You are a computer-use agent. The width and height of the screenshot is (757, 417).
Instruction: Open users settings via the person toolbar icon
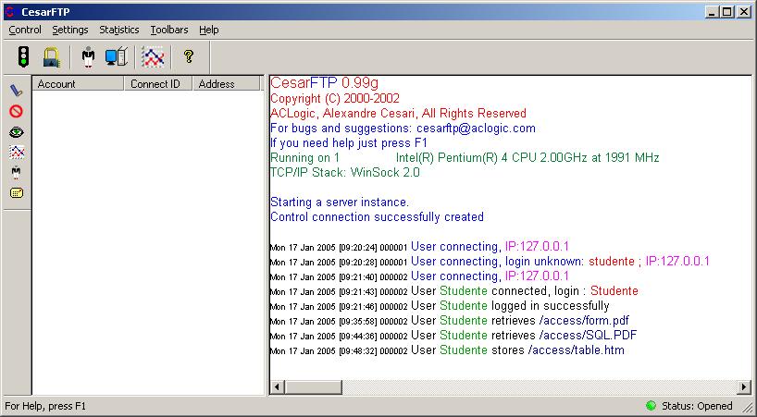(88, 57)
